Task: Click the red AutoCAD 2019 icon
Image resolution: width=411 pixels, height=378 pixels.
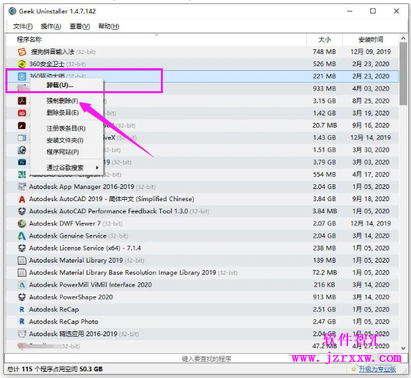Action: click(22, 199)
